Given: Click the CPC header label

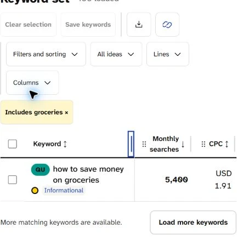Looking at the screenshot, I should tap(216, 144).
